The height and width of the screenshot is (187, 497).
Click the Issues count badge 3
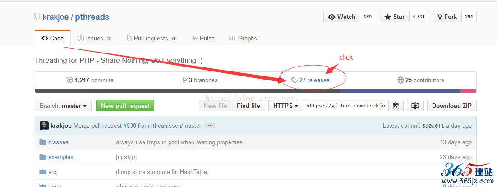coord(108,39)
